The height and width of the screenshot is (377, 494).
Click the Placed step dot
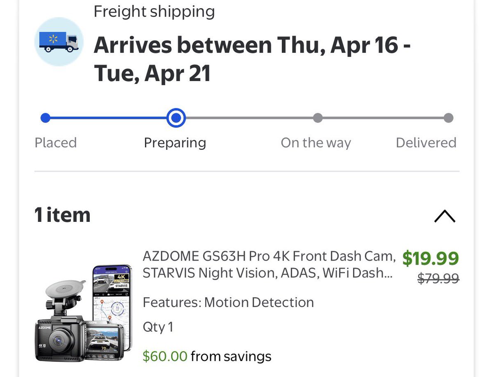tap(45, 118)
